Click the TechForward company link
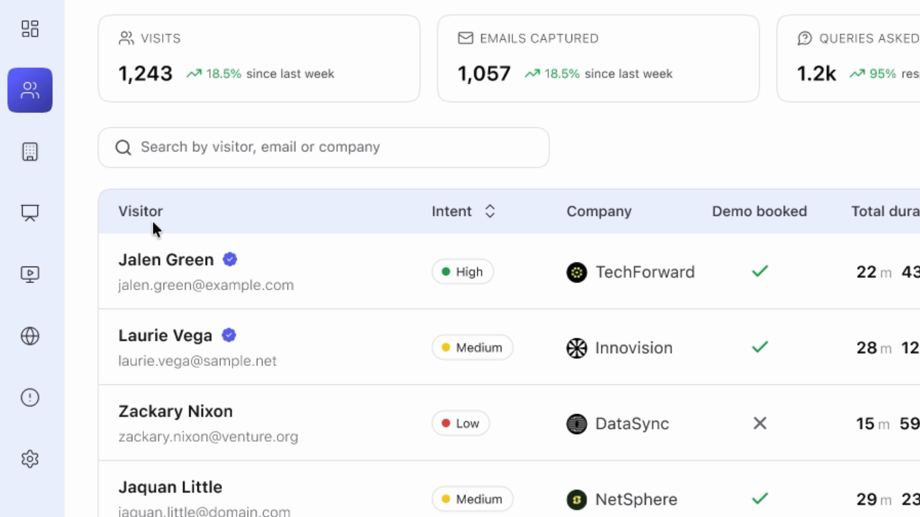 point(644,272)
